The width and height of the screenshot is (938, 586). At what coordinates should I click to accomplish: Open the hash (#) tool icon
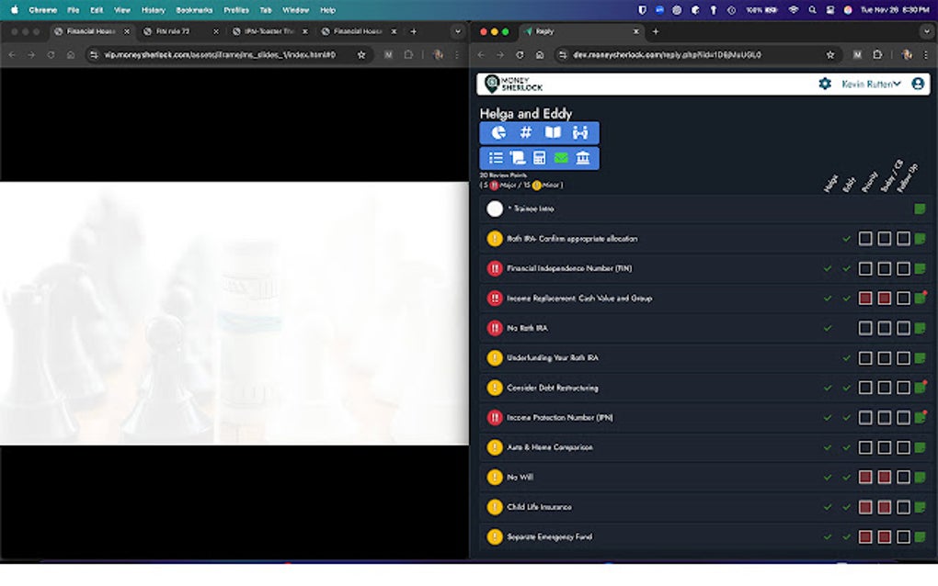coord(526,132)
